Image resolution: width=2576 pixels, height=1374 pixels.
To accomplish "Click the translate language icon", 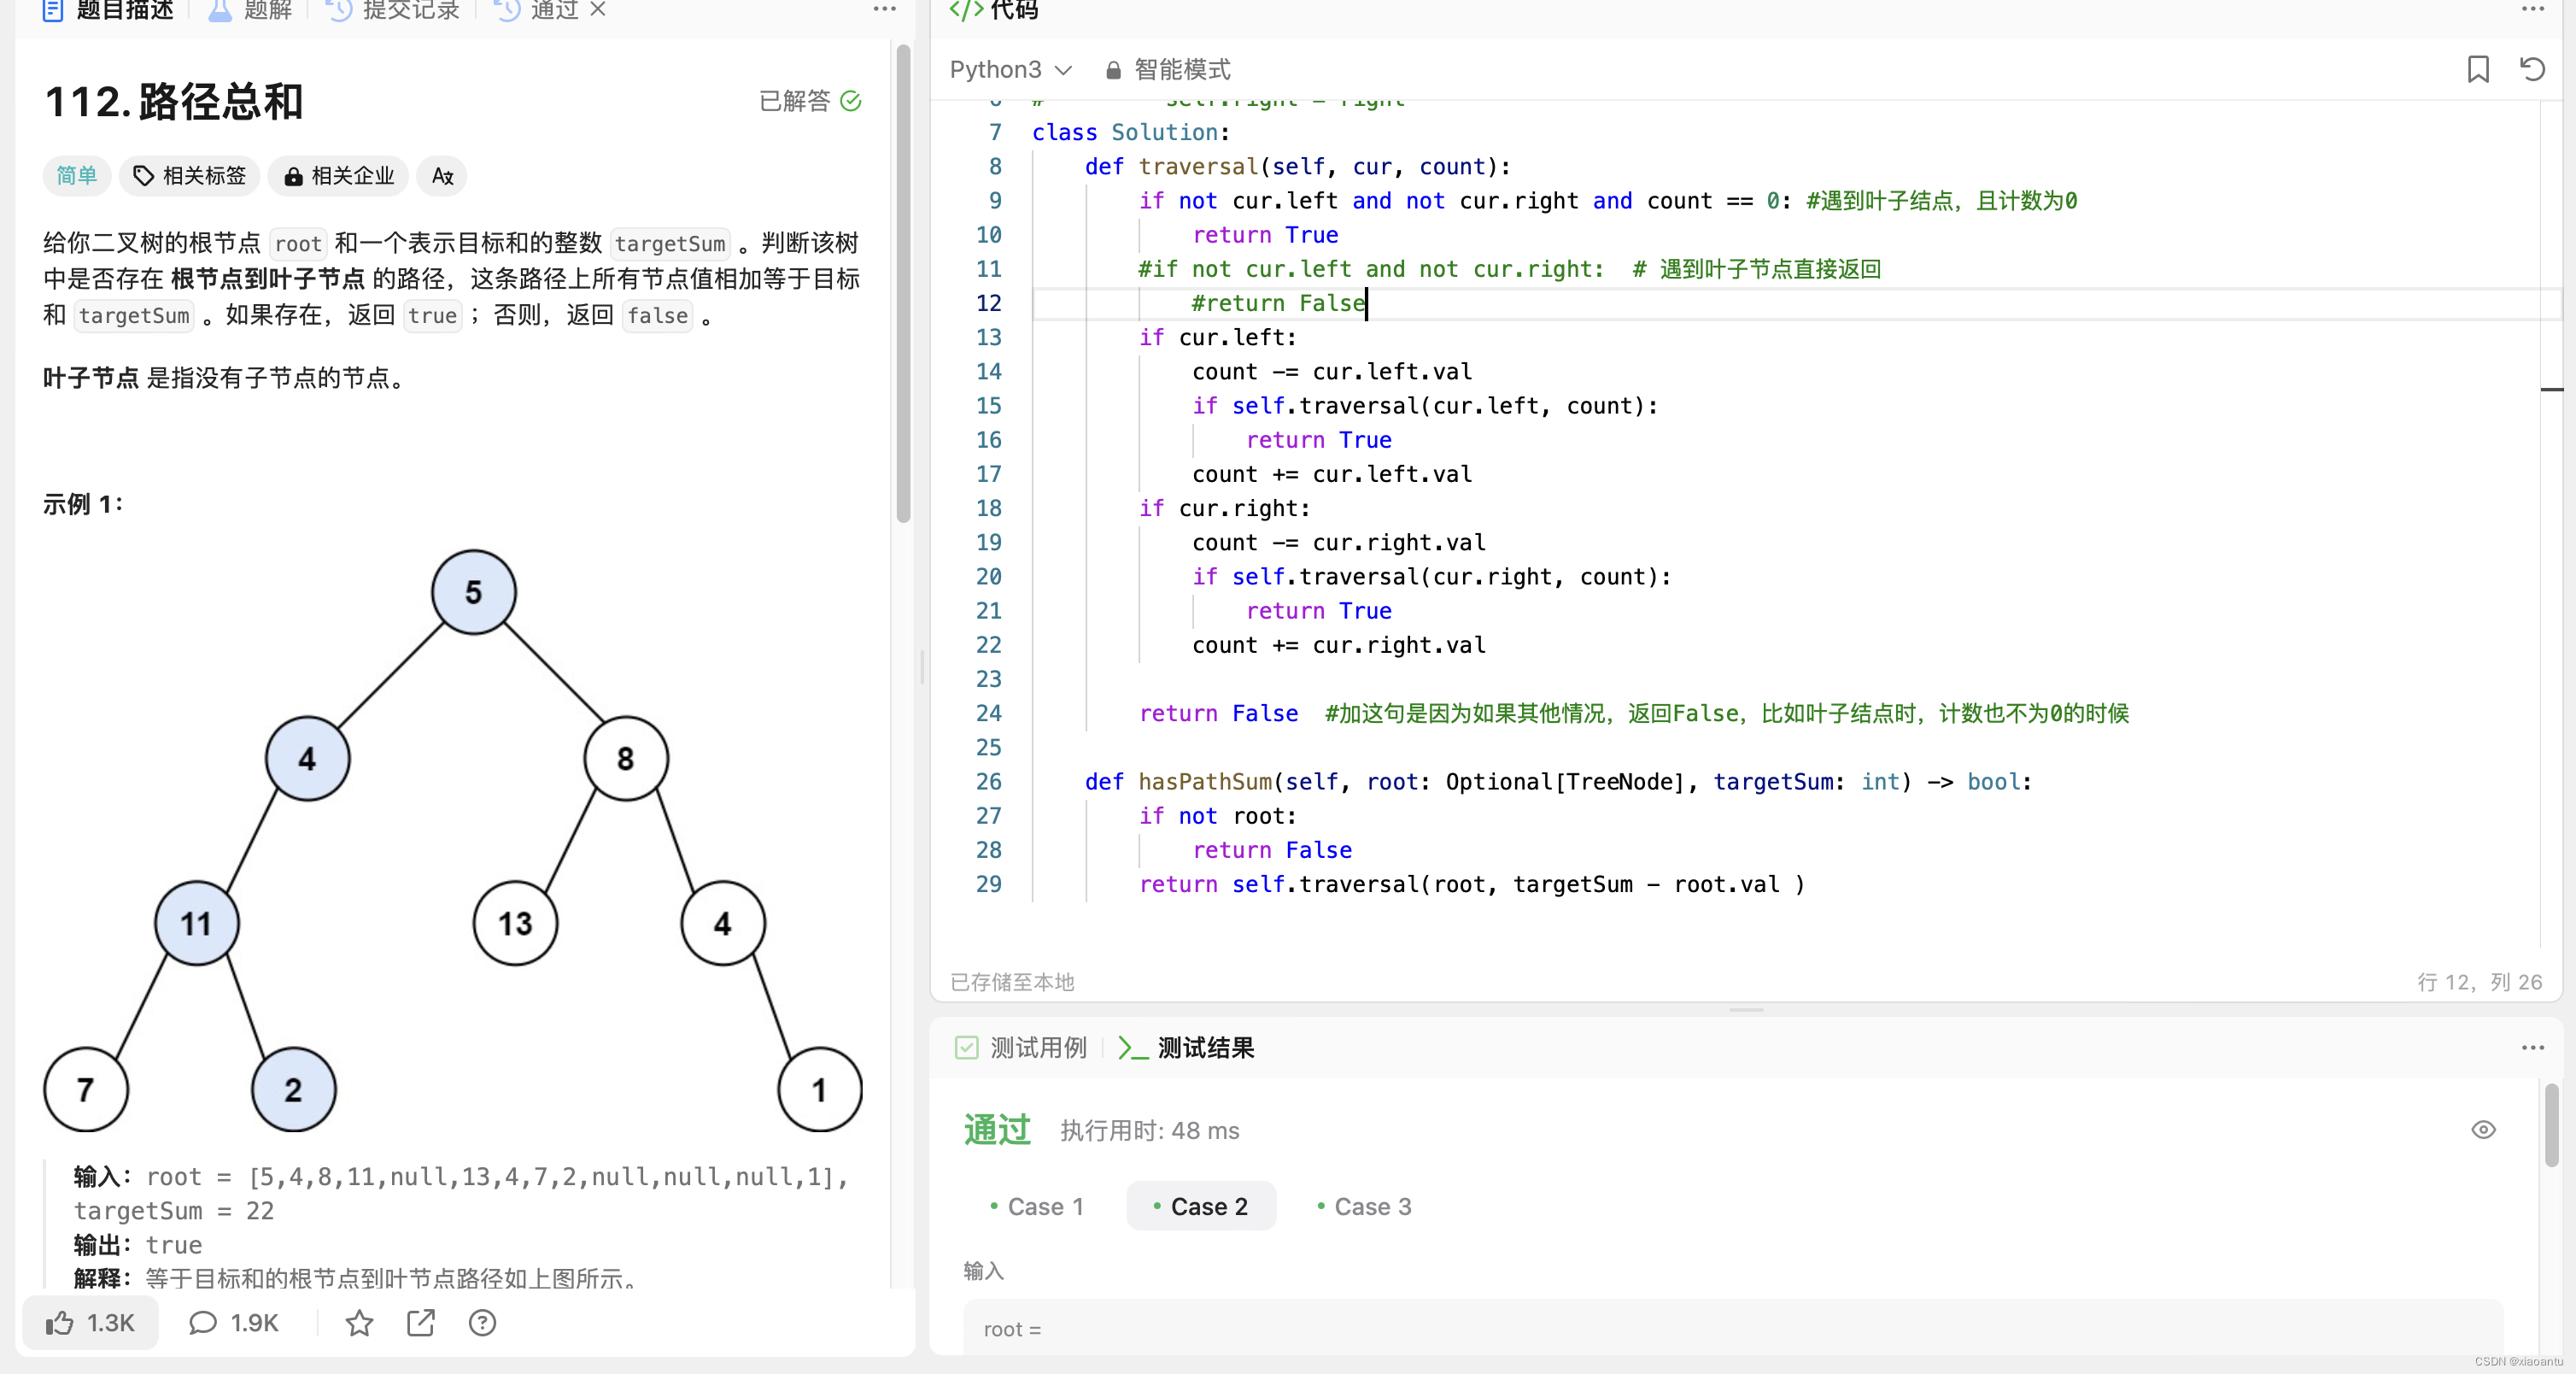I will [442, 175].
